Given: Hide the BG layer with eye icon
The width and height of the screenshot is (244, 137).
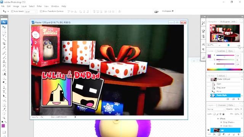Looking at the screenshot, I should tap(209, 130).
